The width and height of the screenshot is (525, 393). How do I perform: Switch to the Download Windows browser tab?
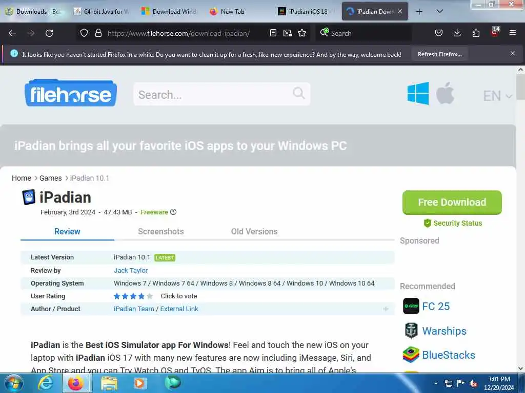(170, 12)
